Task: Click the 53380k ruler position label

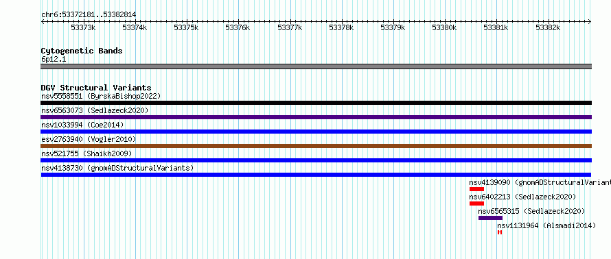Action: [x=444, y=27]
